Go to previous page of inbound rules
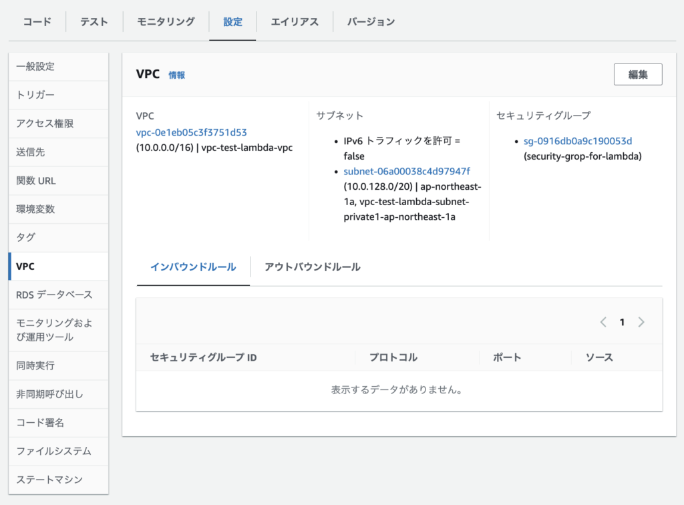Viewport: 684px width, 505px height. coord(603,322)
